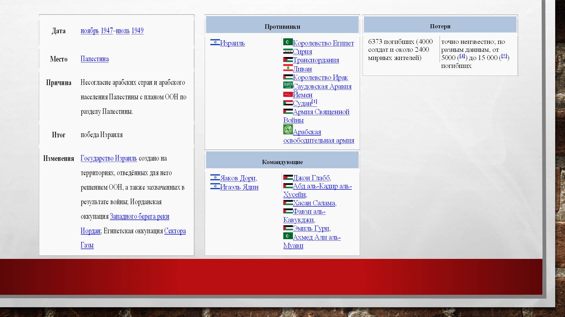
Task: Click the Egypt flag beside Королевство Египет
Action: tap(288, 42)
